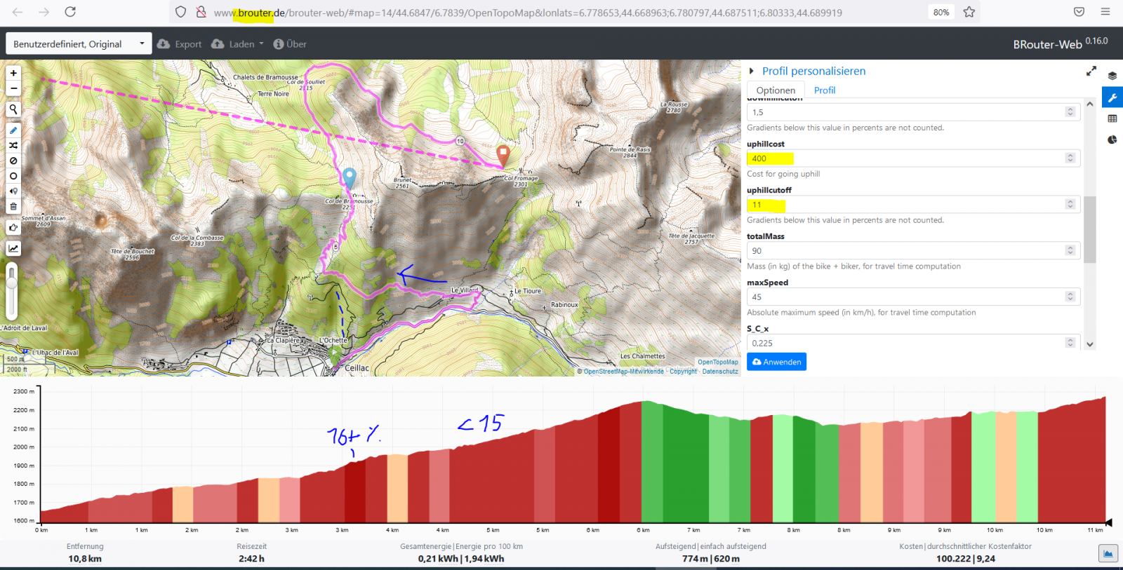Open the wrench profile sidebar tab
The width and height of the screenshot is (1123, 570).
pos(1112,97)
